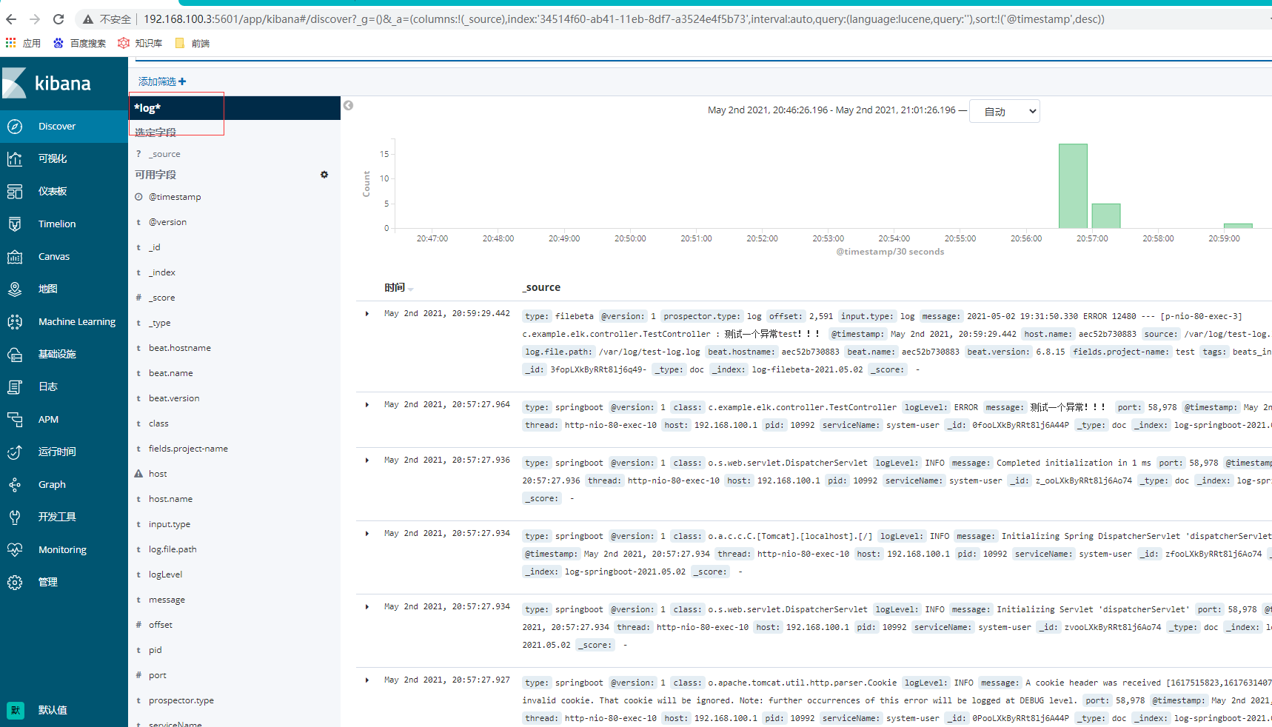Expand log row at 20:57:27.964
This screenshot has width=1272, height=727.
[367, 405]
